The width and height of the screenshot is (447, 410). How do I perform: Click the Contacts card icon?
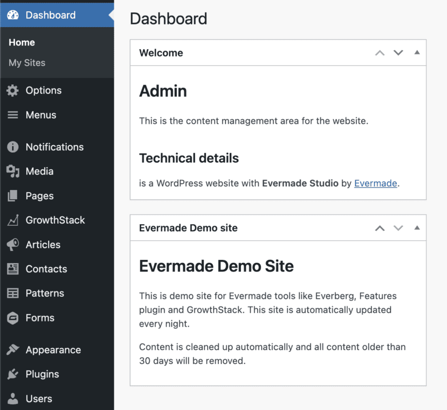point(12,269)
